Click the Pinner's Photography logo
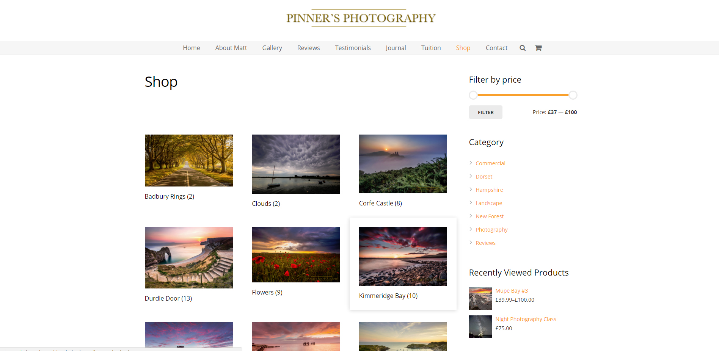This screenshot has width=719, height=351. pos(361,18)
